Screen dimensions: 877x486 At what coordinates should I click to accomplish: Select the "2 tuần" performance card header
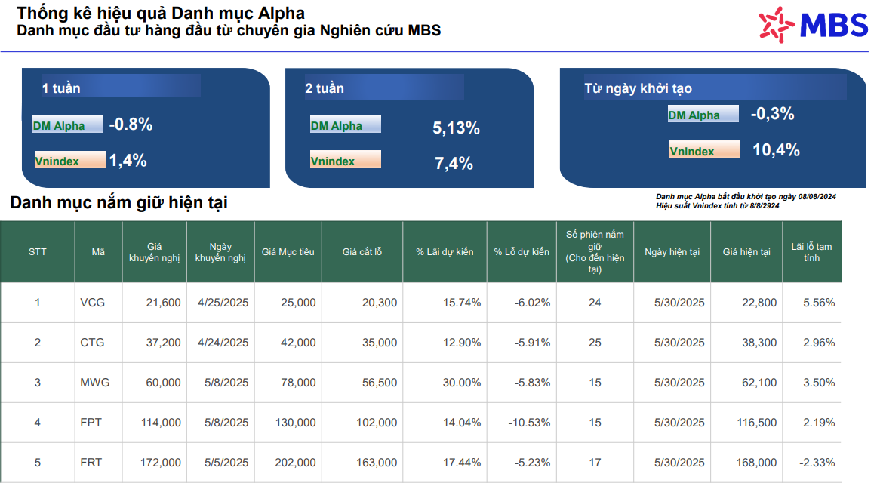point(325,88)
